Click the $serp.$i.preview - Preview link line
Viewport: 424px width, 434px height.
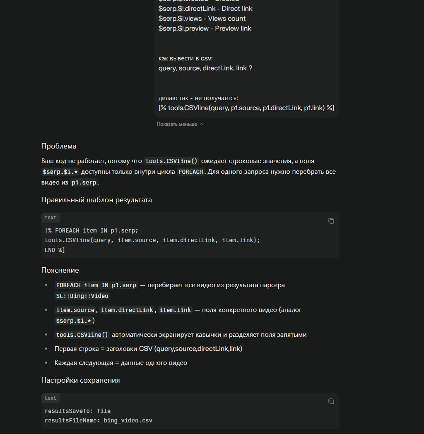tap(205, 29)
